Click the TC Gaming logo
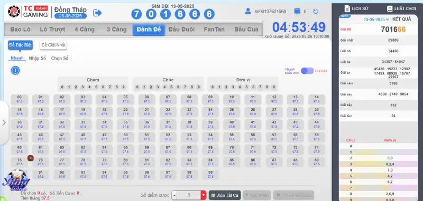Screen dimensions: 423x201 [x=28, y=11]
